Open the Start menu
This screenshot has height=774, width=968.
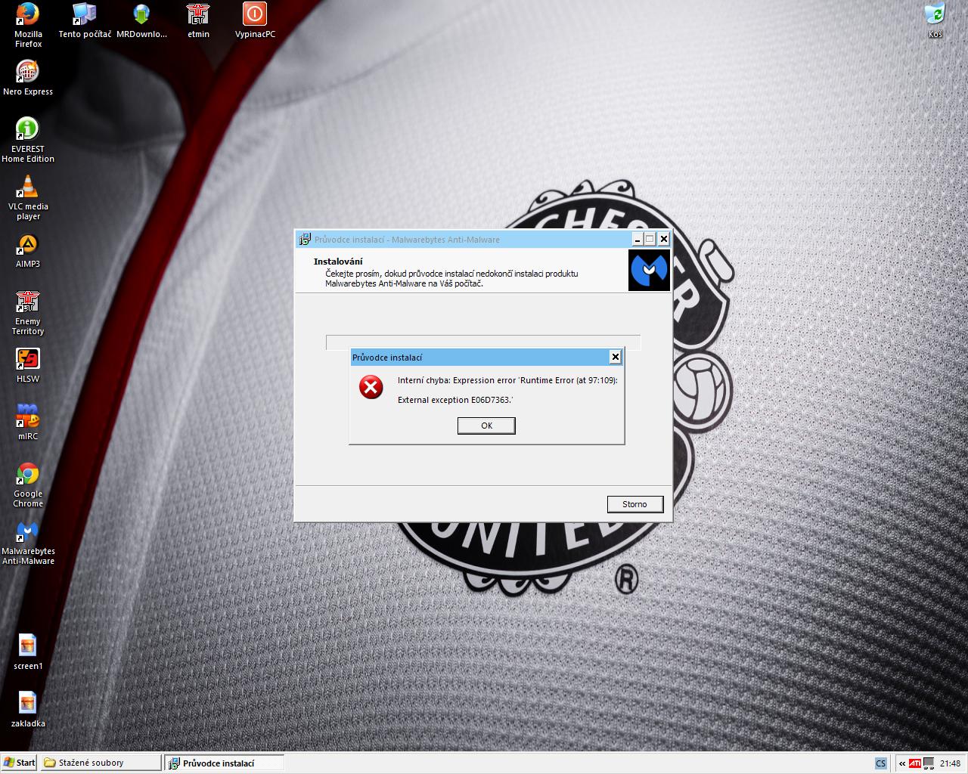19,763
